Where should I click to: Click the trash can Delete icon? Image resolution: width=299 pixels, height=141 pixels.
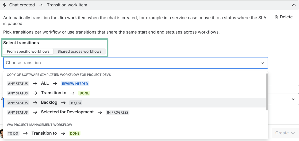coord(276,17)
